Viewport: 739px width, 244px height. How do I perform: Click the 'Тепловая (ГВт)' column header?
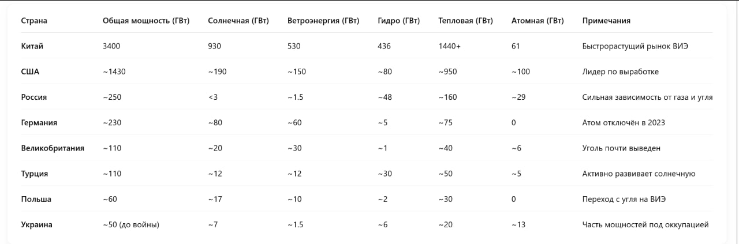466,21
